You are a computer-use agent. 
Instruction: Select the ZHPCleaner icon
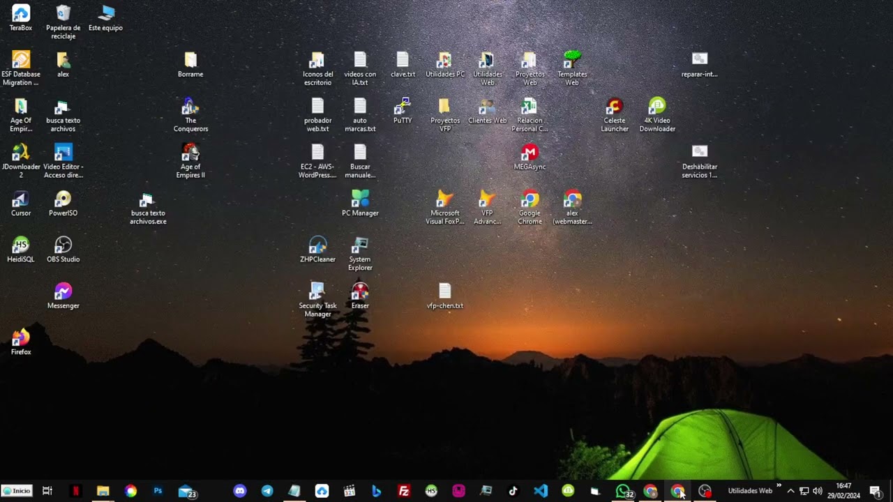pyautogui.click(x=317, y=250)
